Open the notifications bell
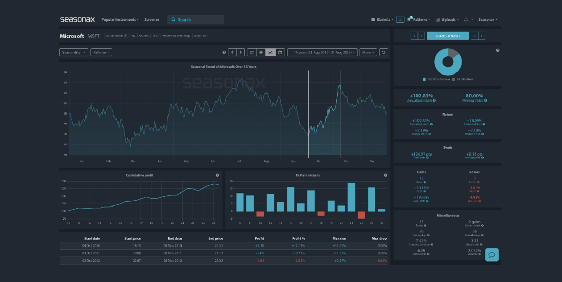The width and height of the screenshot is (562, 282). (x=466, y=20)
